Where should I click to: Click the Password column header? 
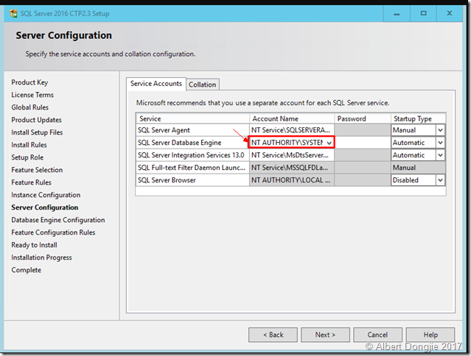coord(363,118)
